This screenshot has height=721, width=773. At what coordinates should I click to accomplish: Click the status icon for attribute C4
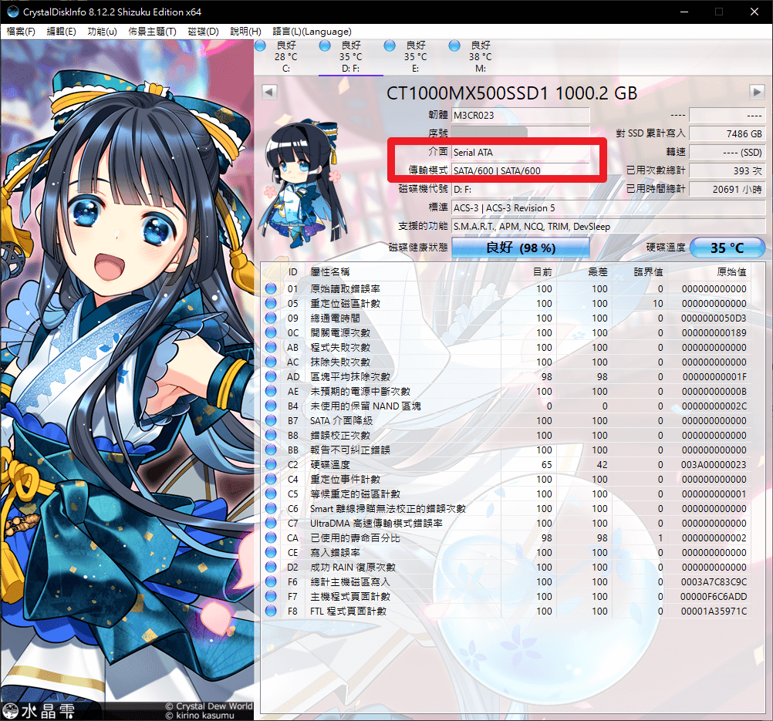pyautogui.click(x=271, y=479)
